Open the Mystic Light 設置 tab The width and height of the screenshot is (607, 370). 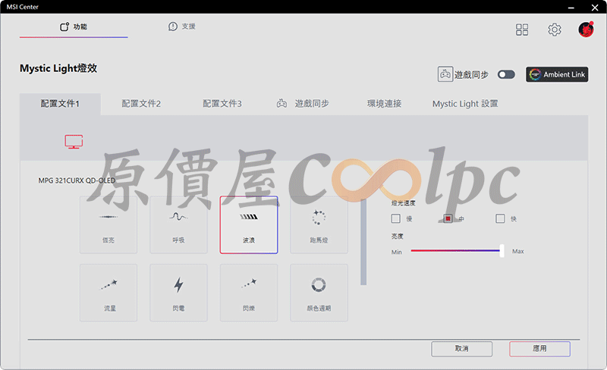click(x=465, y=104)
